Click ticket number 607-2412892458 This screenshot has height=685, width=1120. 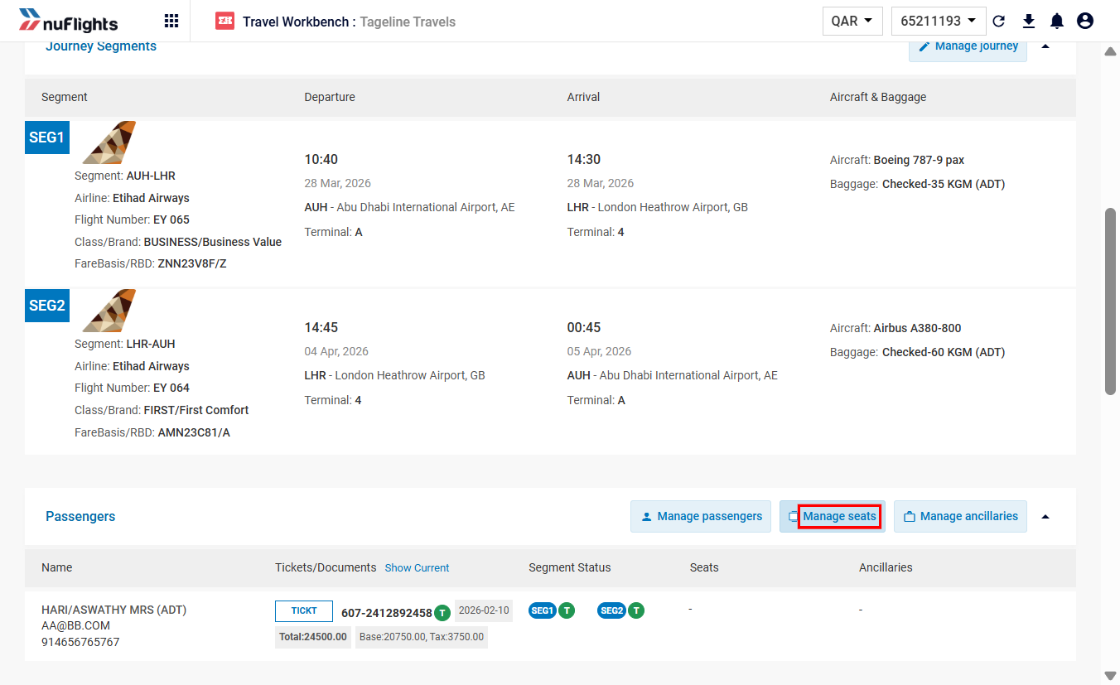[x=387, y=613]
